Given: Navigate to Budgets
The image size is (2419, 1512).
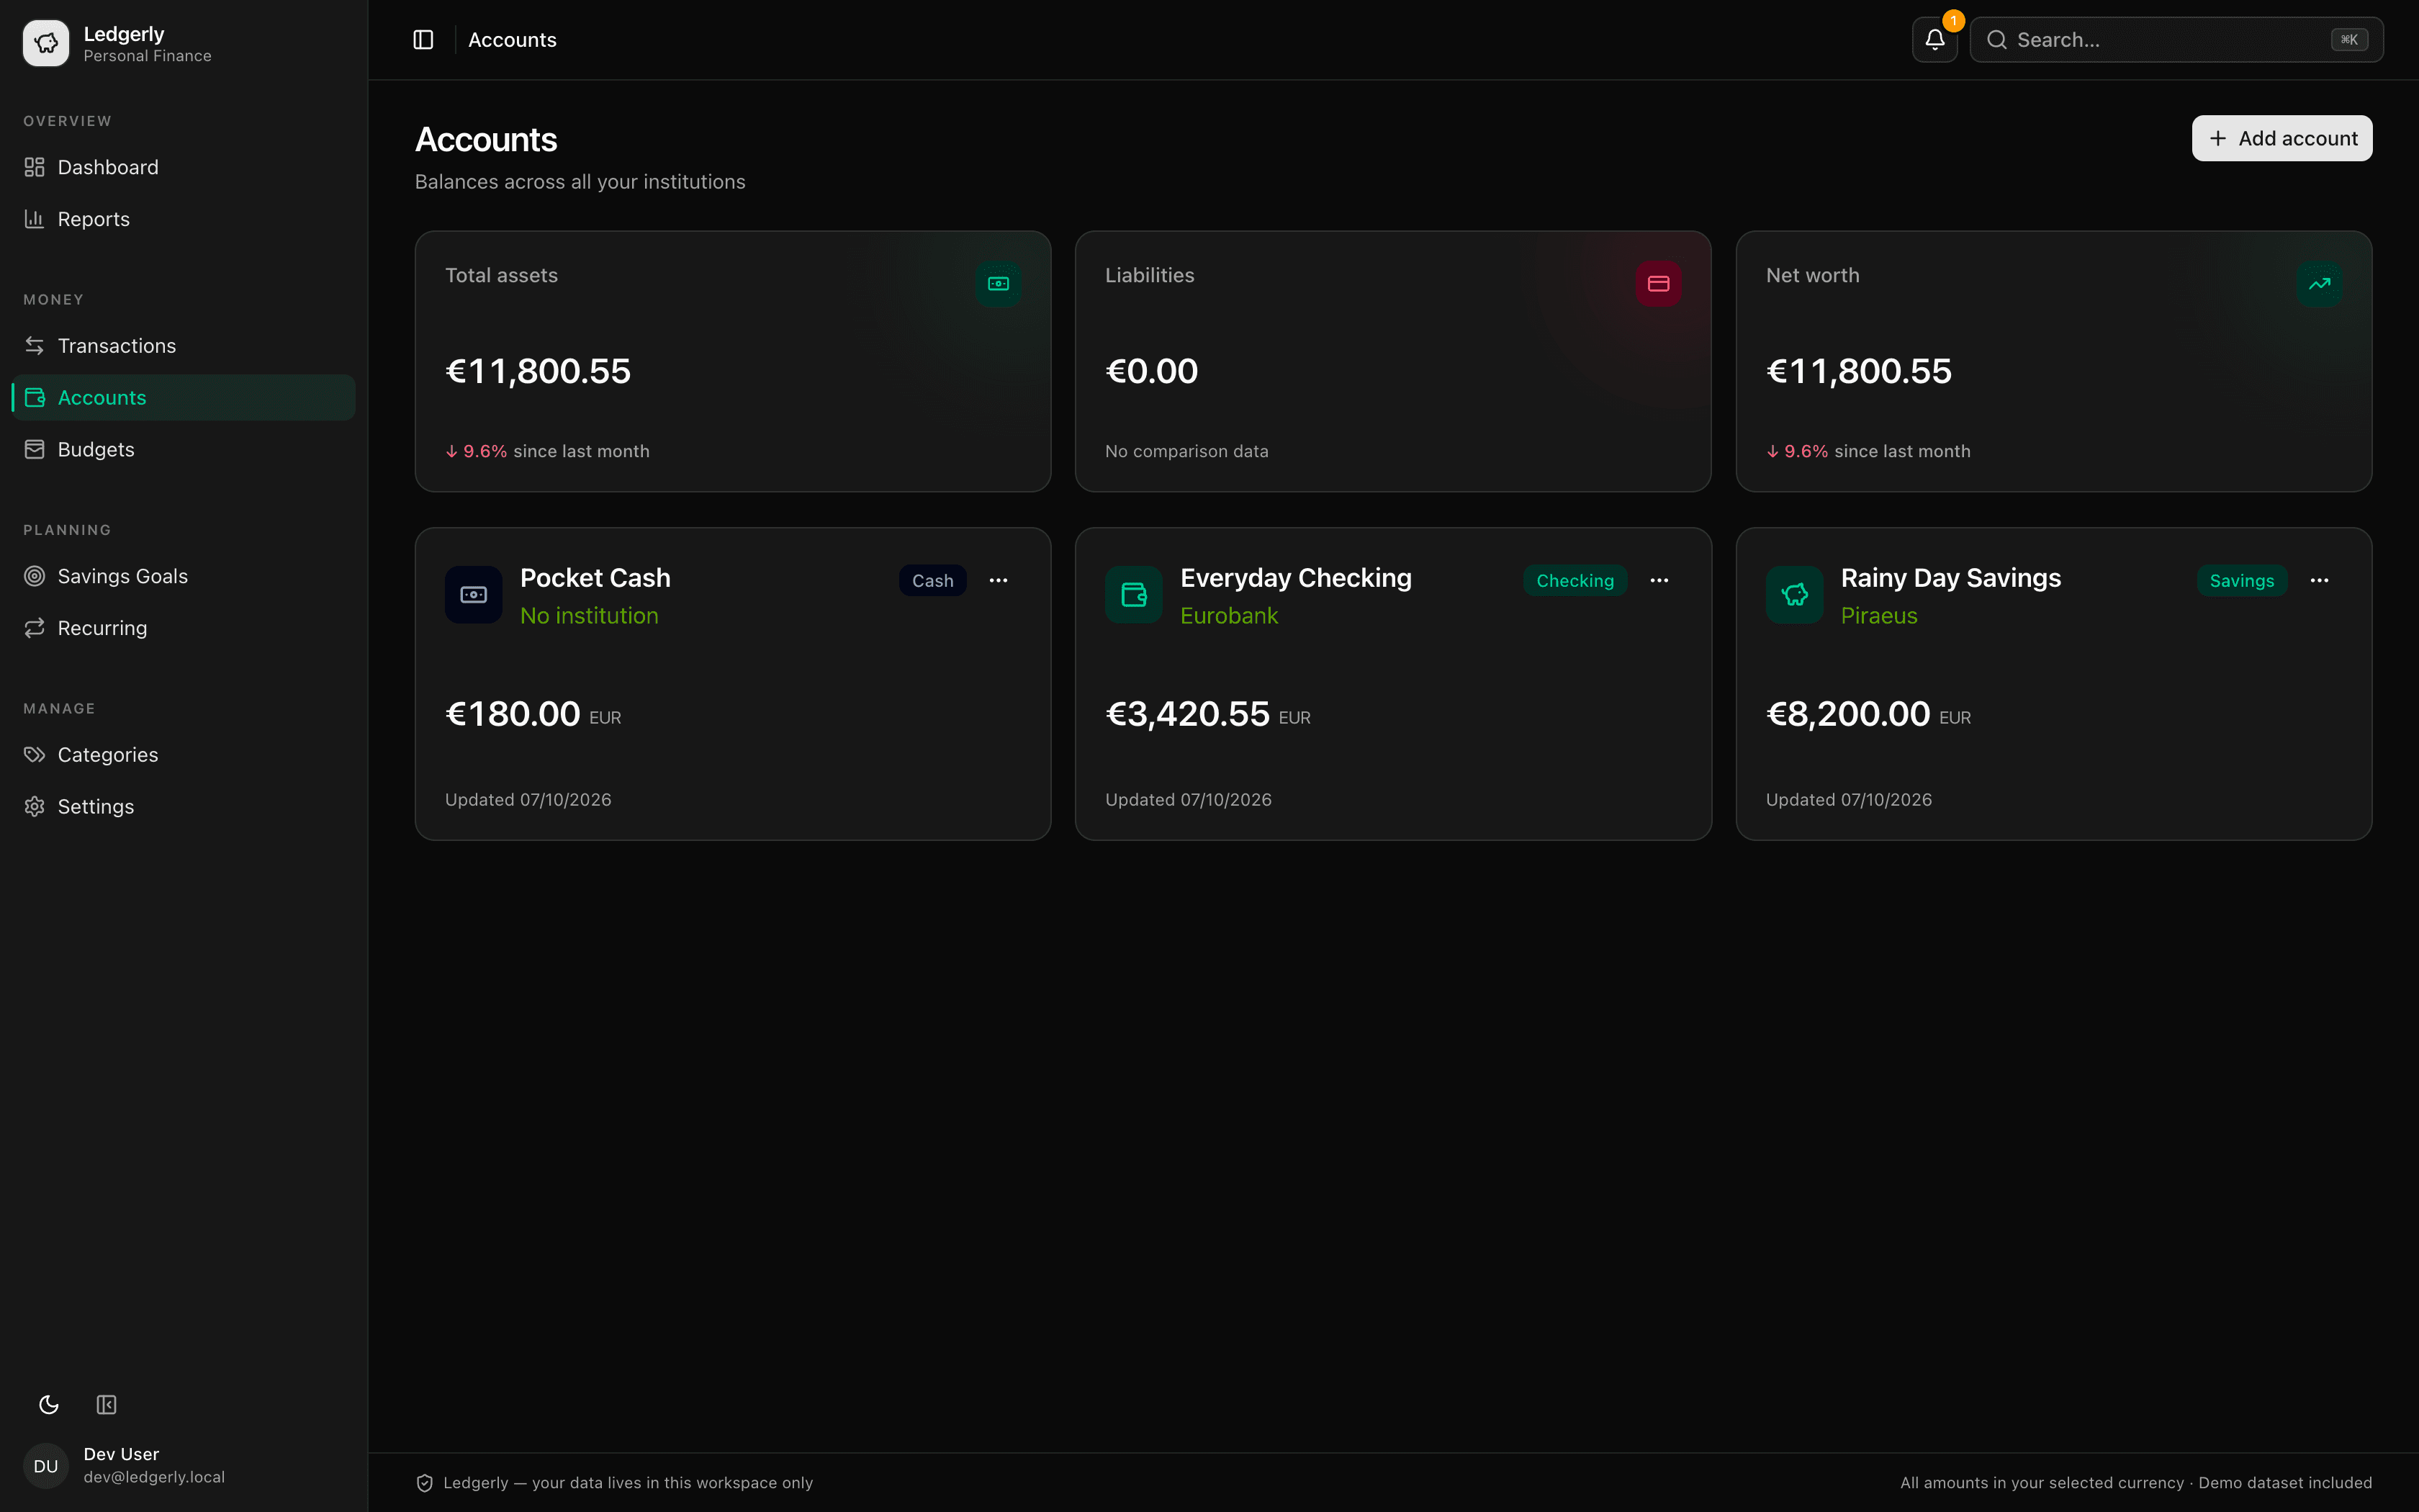Looking at the screenshot, I should pyautogui.click(x=184, y=450).
